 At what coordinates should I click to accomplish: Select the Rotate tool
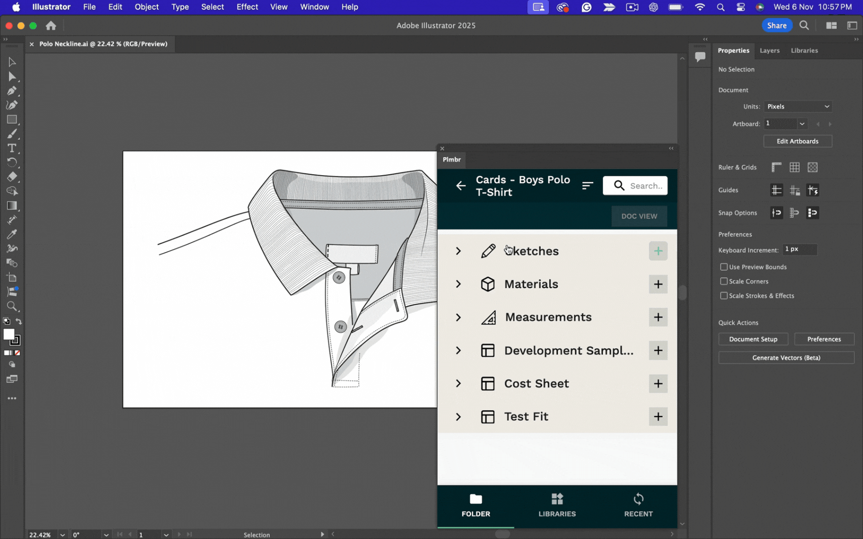pyautogui.click(x=12, y=163)
